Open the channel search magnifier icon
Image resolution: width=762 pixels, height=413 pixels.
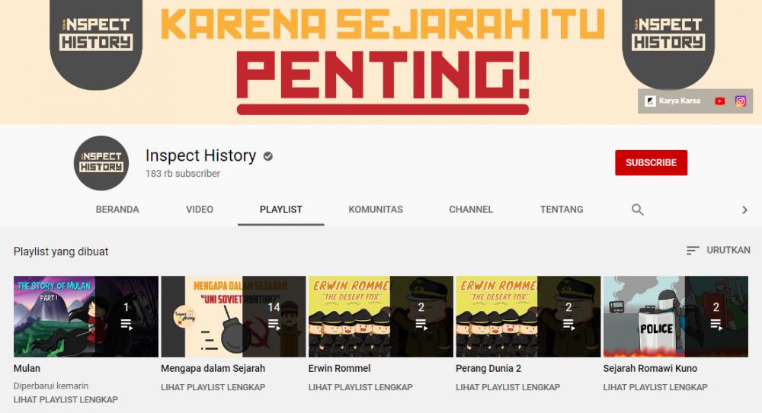click(x=637, y=210)
